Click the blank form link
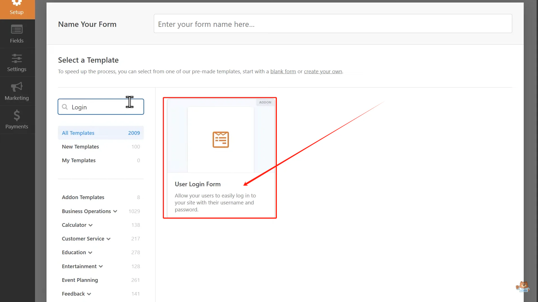Viewport: 538px width, 302px height. point(283,72)
